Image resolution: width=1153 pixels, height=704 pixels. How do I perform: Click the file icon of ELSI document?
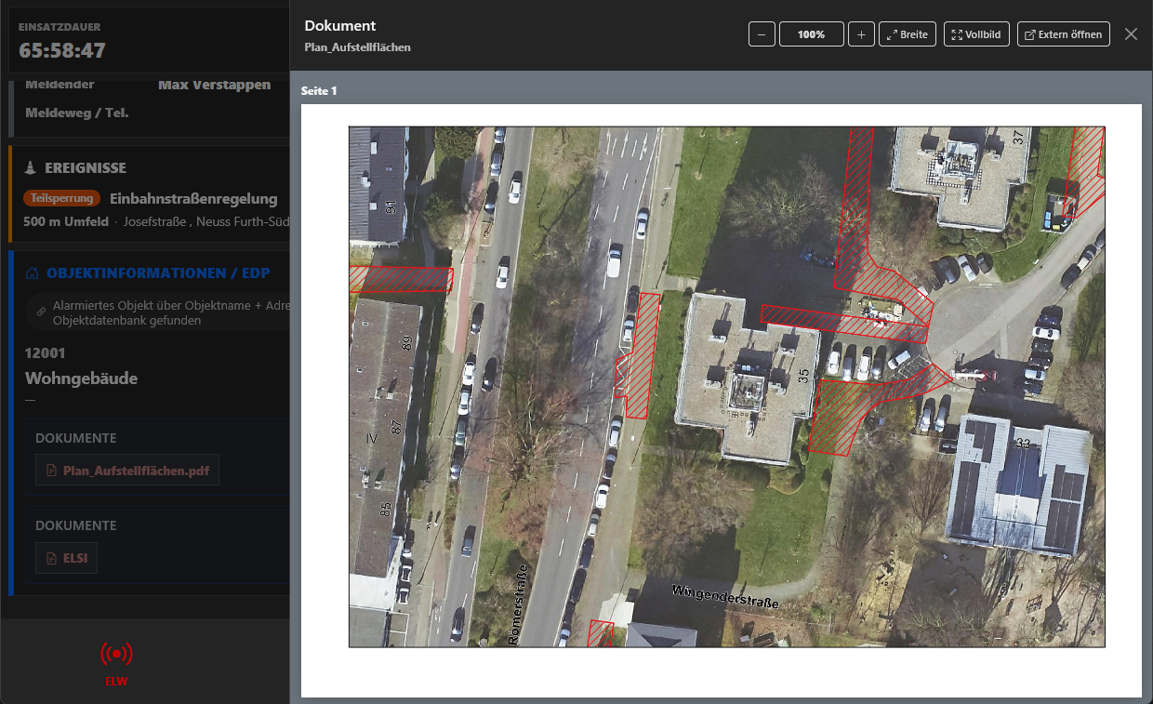pyautogui.click(x=51, y=558)
